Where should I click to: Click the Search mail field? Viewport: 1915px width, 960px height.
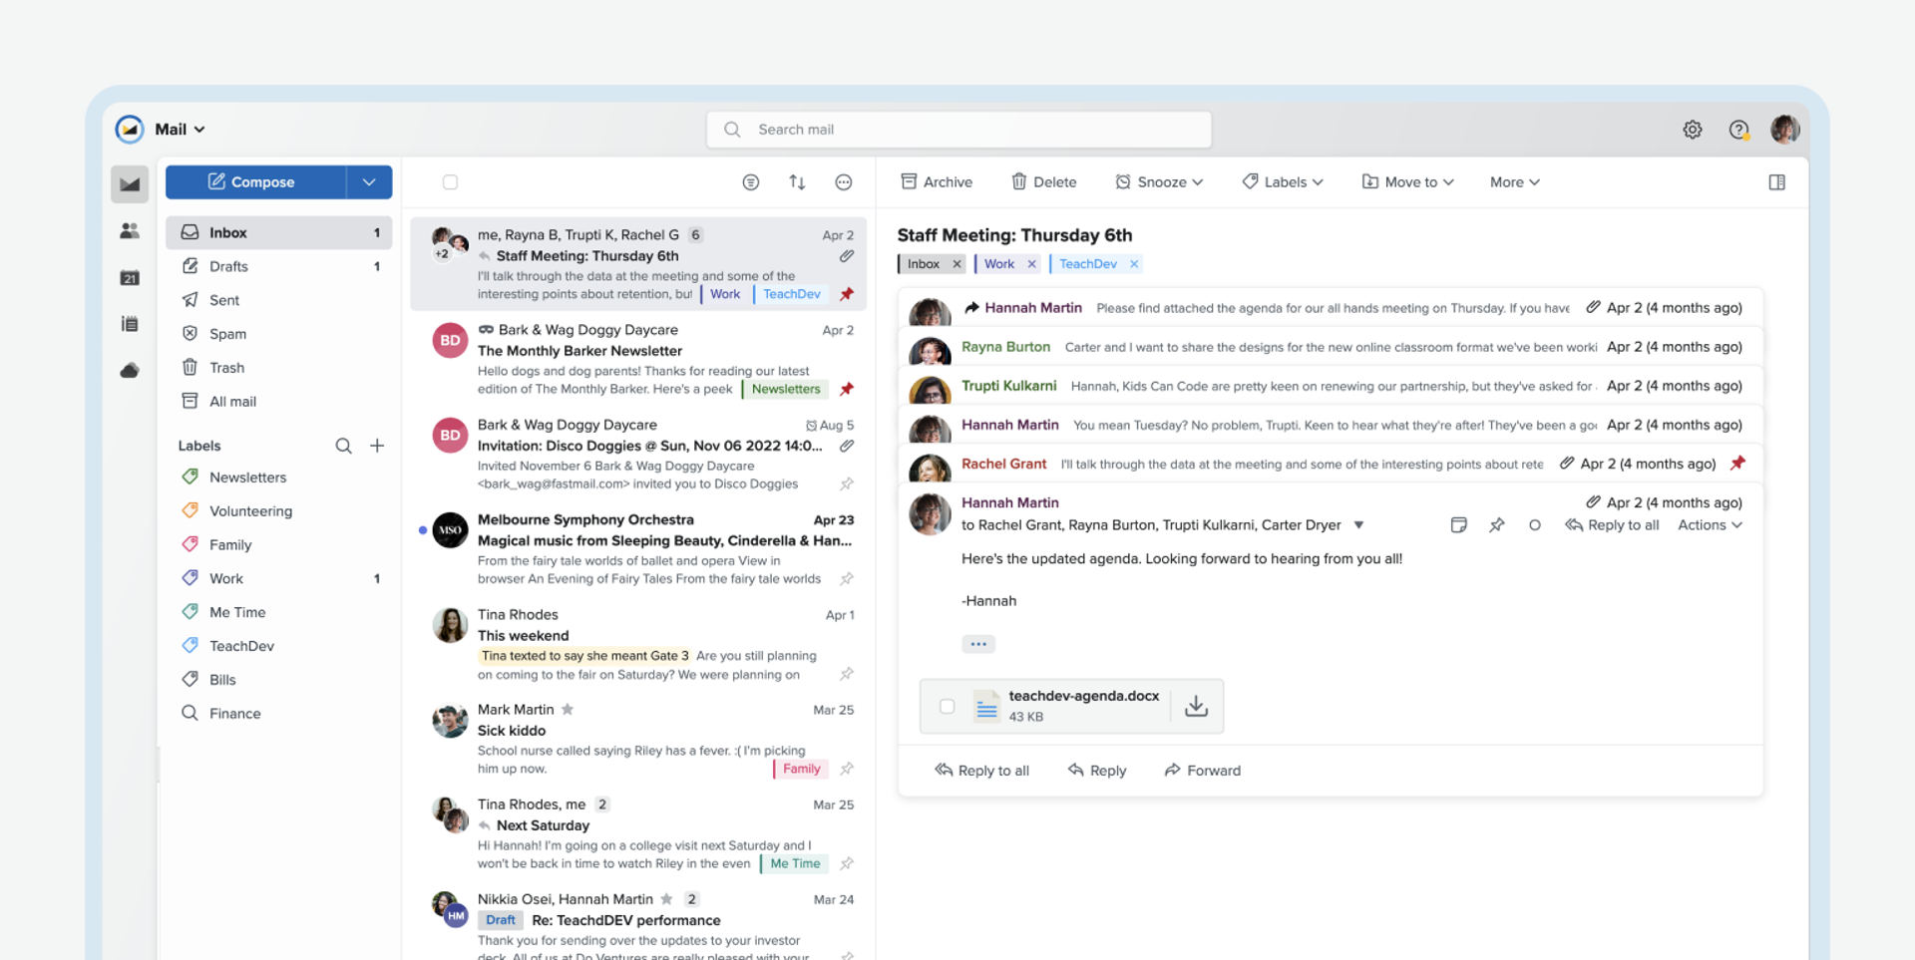coord(957,130)
